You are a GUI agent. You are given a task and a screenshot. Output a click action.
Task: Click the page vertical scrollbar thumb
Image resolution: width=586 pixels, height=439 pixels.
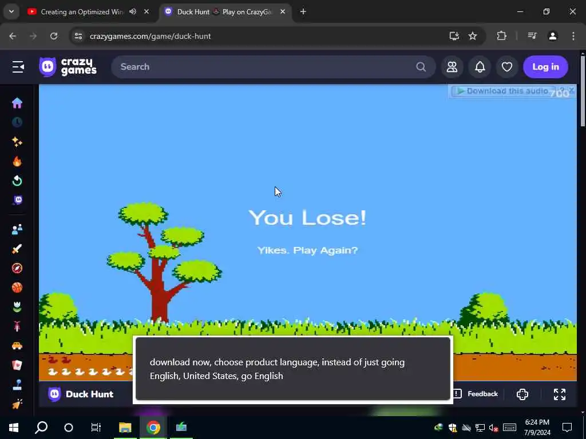point(582,91)
